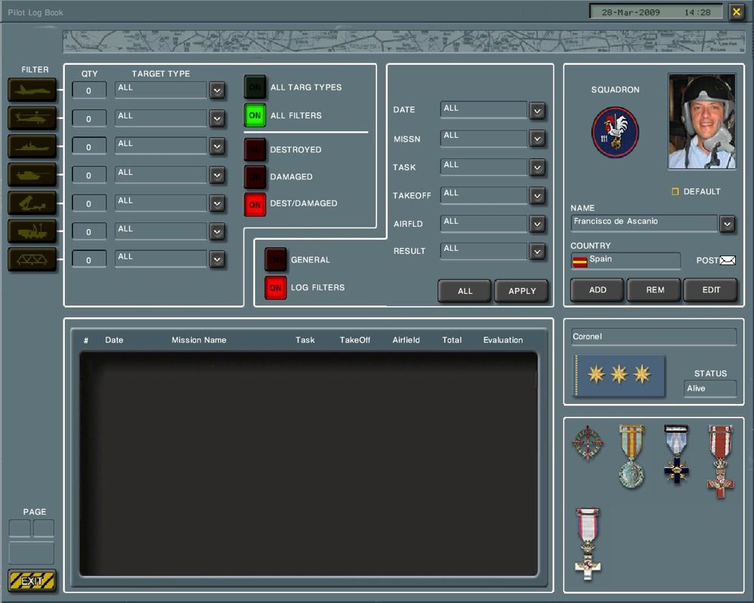754x603 pixels.
Task: Enable the DESTROYED filter toggle
Action: click(255, 150)
